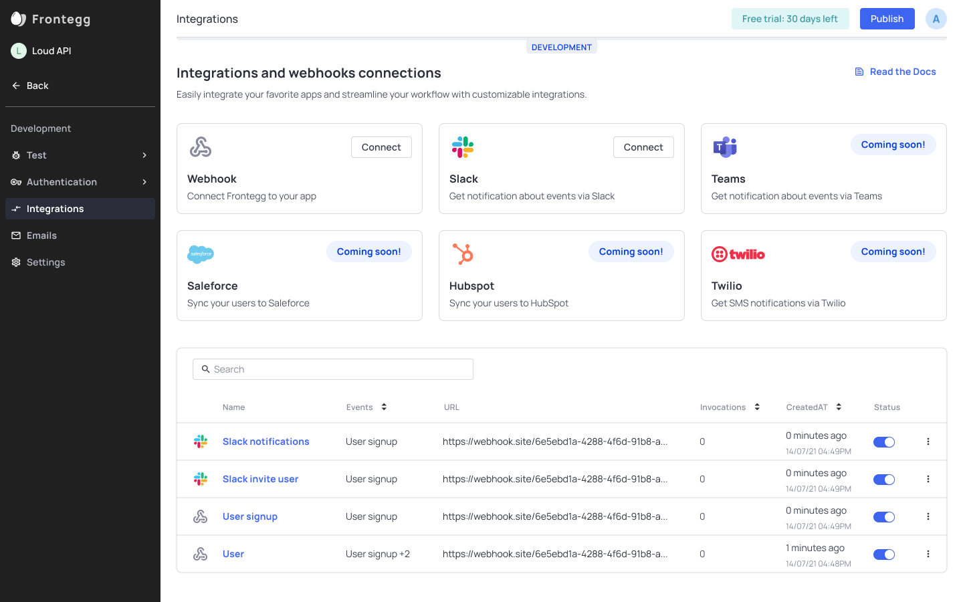The height and width of the screenshot is (602, 963).
Task: Click the Back arrow icon
Action: [16, 86]
